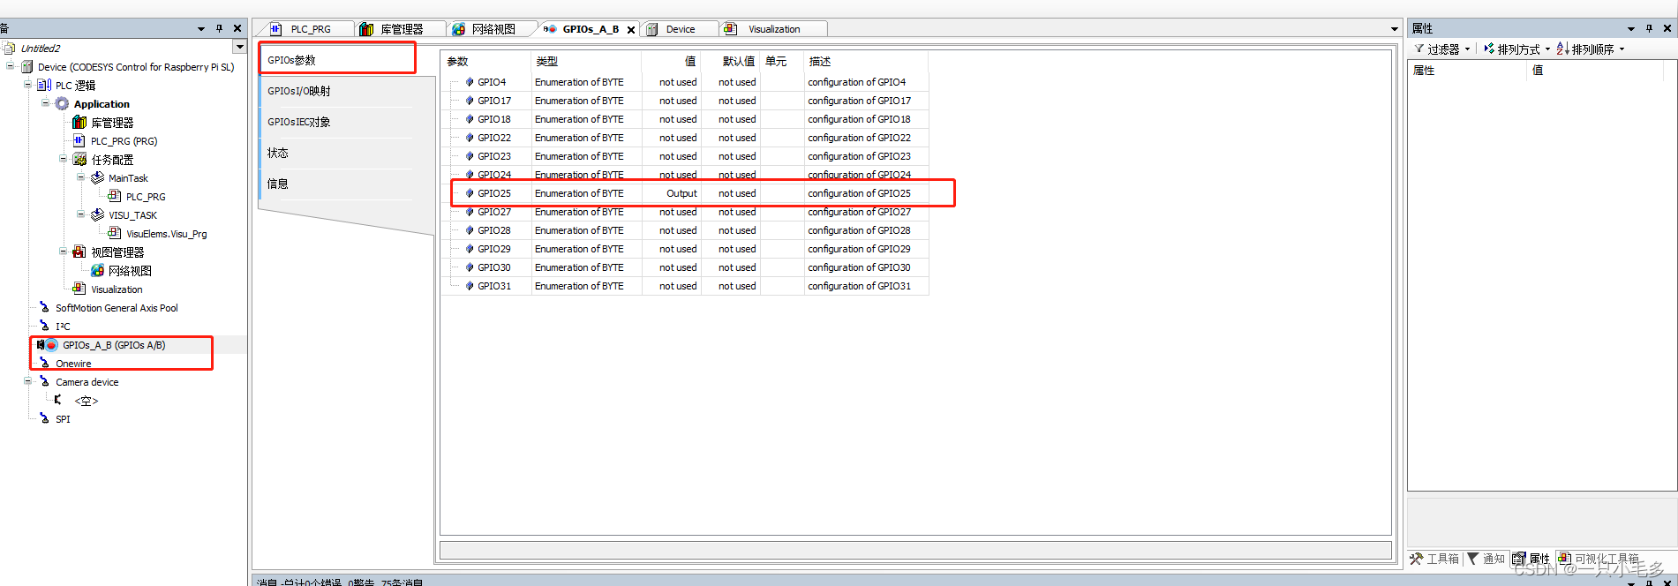1678x586 pixels.
Task: Open the GPIOsI/O映射 side tab
Action: point(335,91)
